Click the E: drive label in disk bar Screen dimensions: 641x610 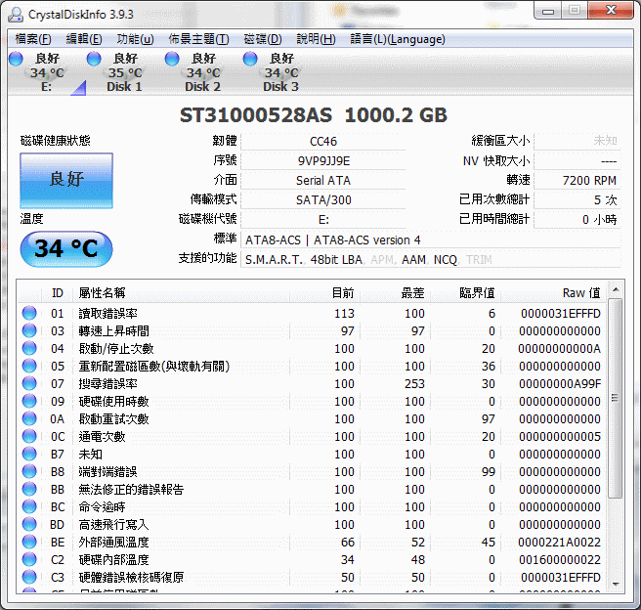tap(46, 87)
